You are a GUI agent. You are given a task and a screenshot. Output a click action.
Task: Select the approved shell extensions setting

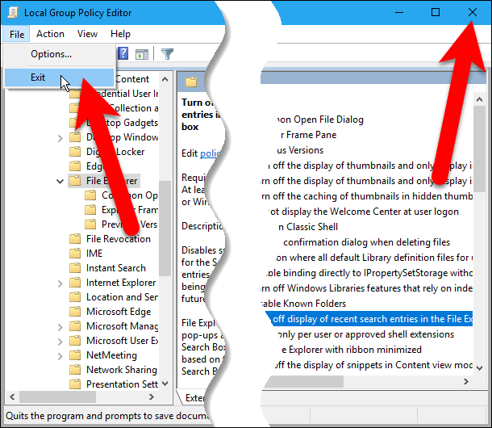366,334
